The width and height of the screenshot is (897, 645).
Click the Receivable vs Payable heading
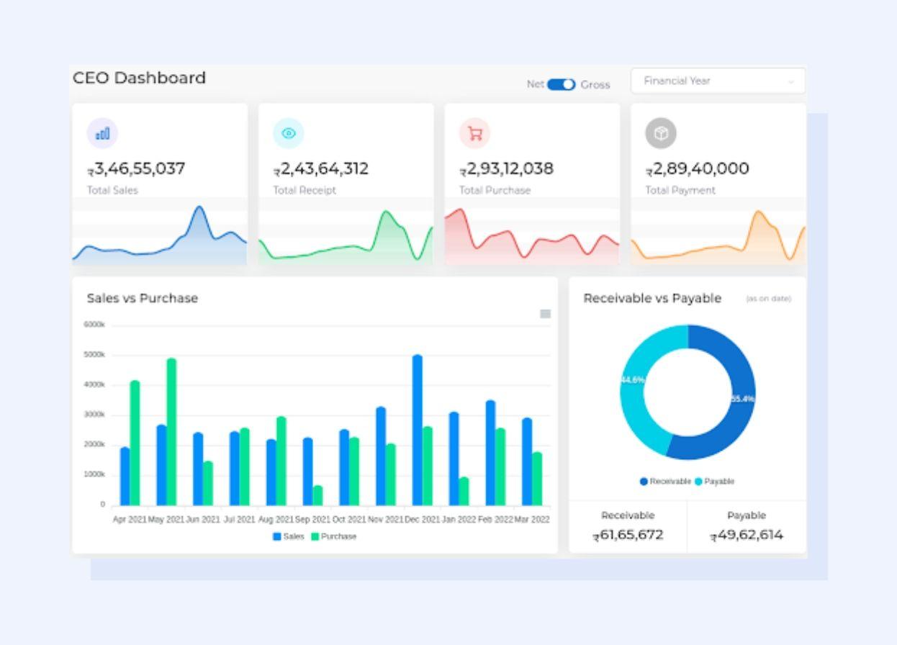652,298
